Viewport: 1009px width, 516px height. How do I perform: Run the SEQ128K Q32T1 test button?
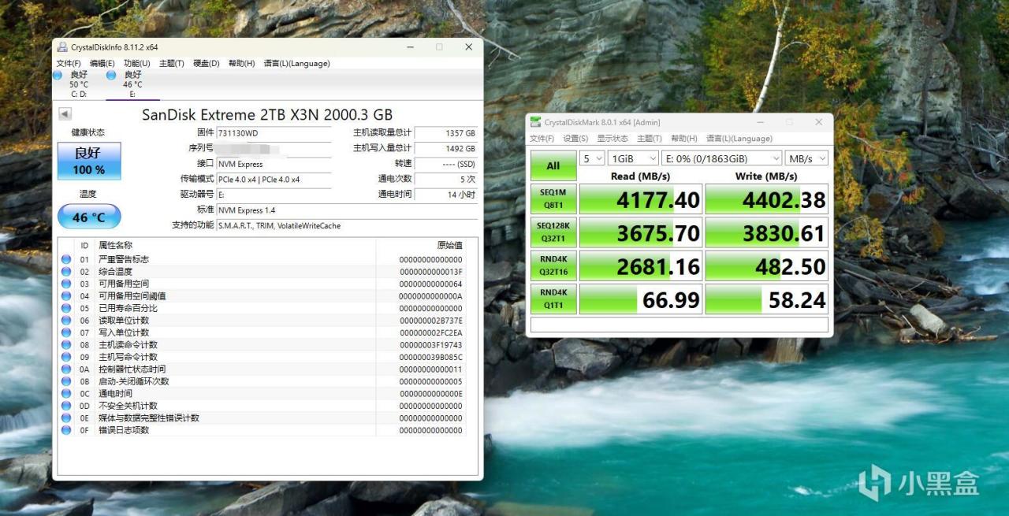tap(553, 232)
